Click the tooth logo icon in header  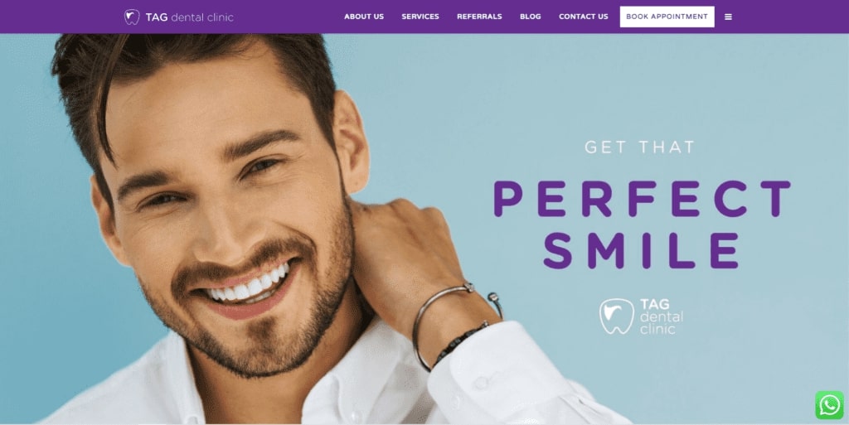pos(132,17)
